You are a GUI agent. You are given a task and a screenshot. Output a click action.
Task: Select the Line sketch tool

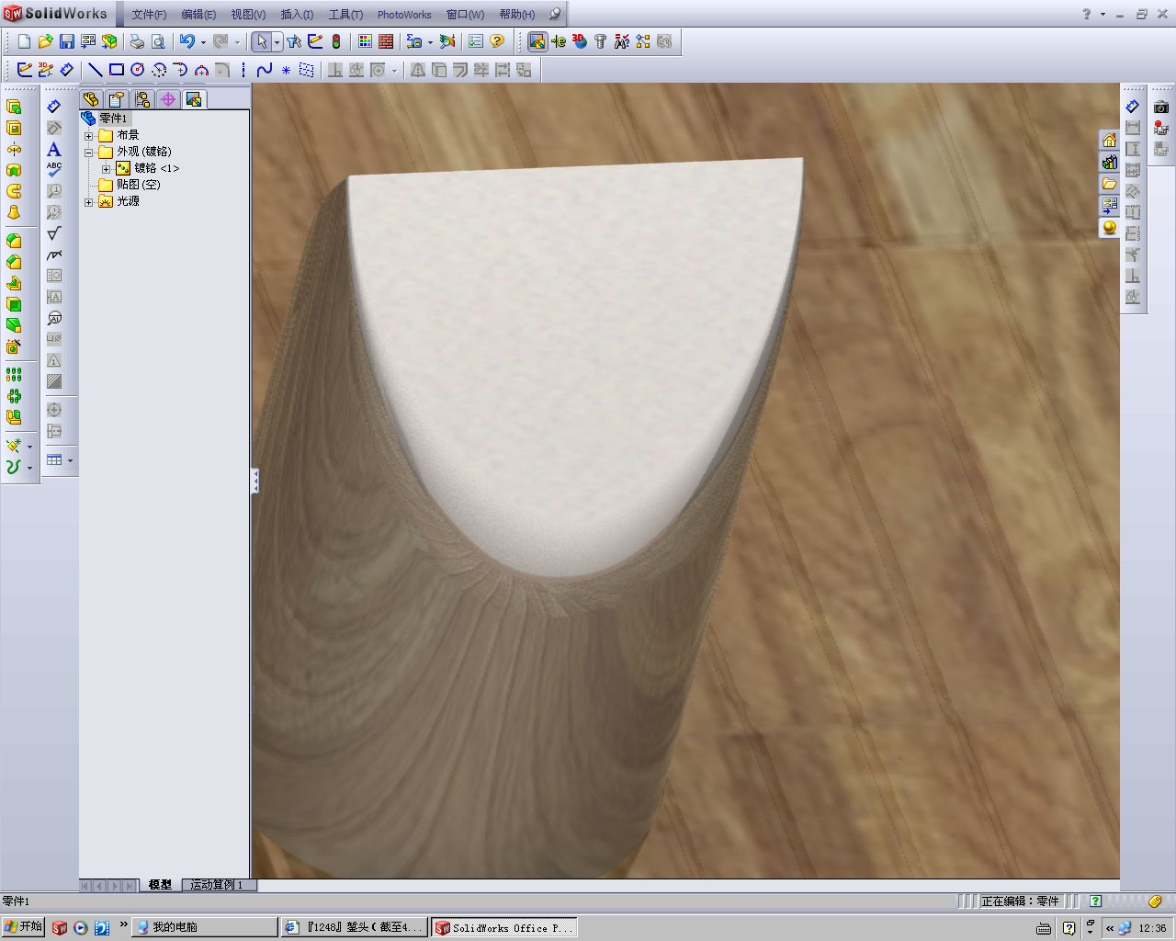tap(95, 70)
